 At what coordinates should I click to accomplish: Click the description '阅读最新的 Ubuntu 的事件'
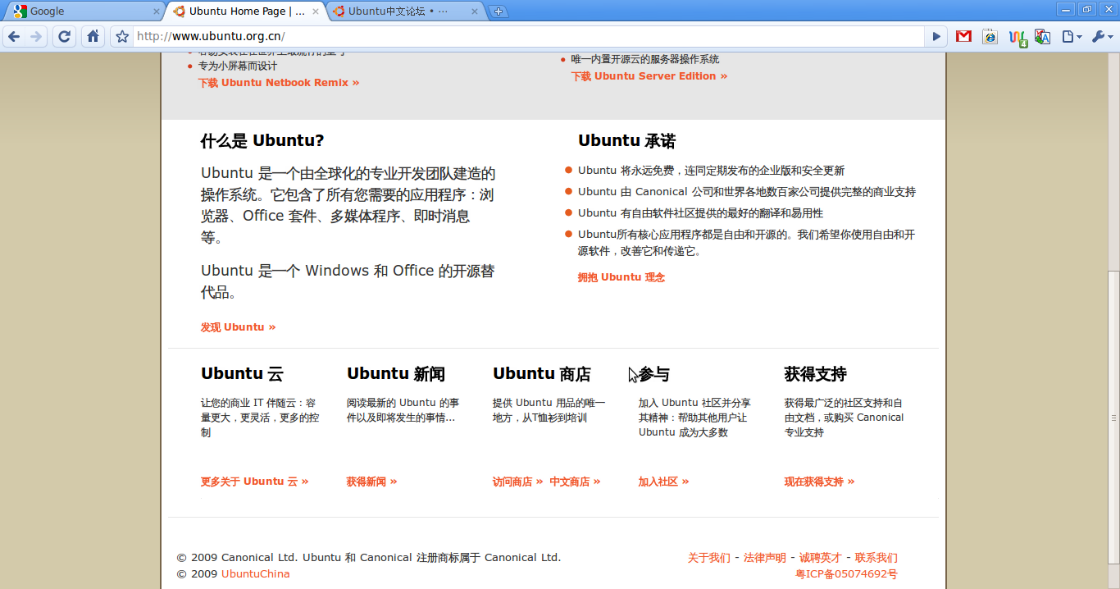coord(403,410)
